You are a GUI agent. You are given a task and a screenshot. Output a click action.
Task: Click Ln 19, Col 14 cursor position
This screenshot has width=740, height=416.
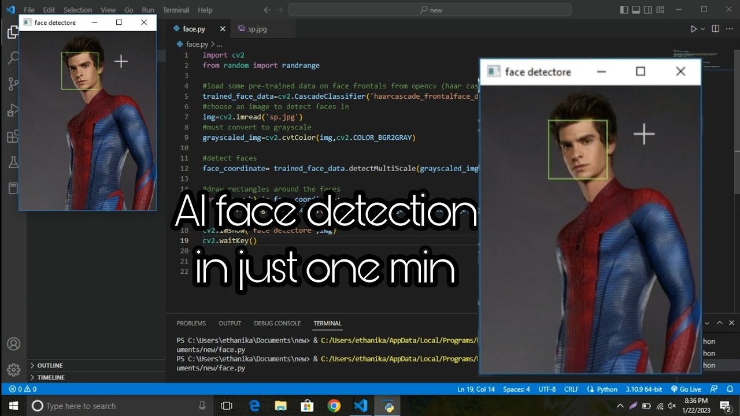coord(476,389)
